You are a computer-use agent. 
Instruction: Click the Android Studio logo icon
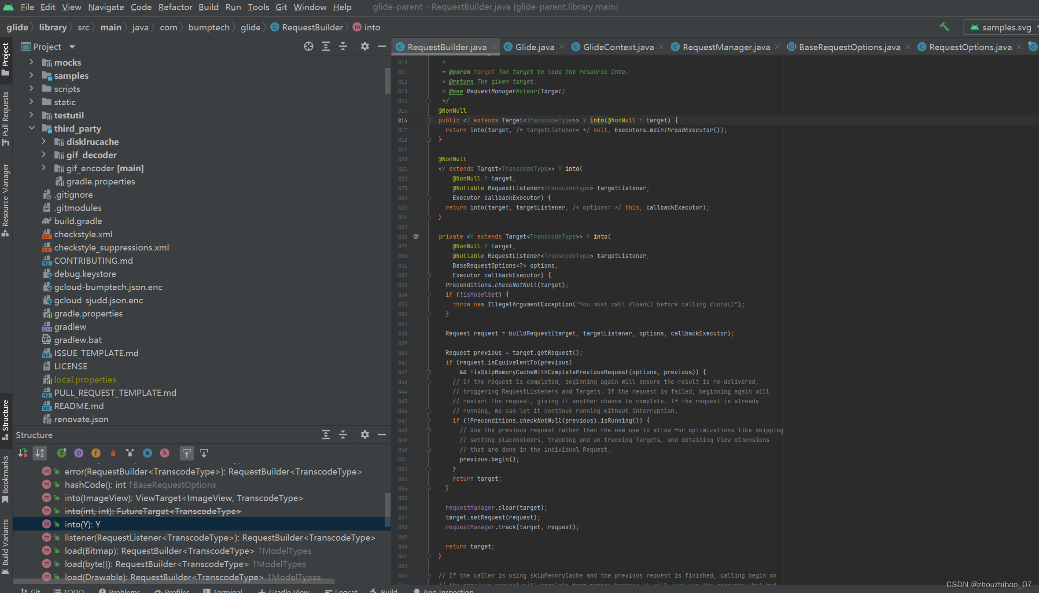tap(8, 7)
